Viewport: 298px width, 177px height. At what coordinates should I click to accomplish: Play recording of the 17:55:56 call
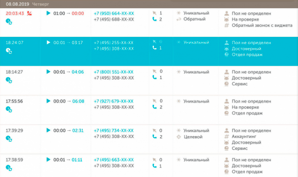coord(49,101)
